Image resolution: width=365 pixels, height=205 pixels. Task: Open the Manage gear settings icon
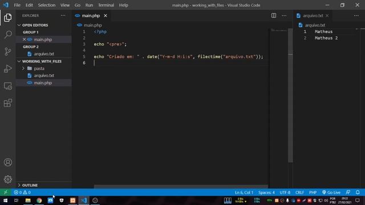coord(7,179)
